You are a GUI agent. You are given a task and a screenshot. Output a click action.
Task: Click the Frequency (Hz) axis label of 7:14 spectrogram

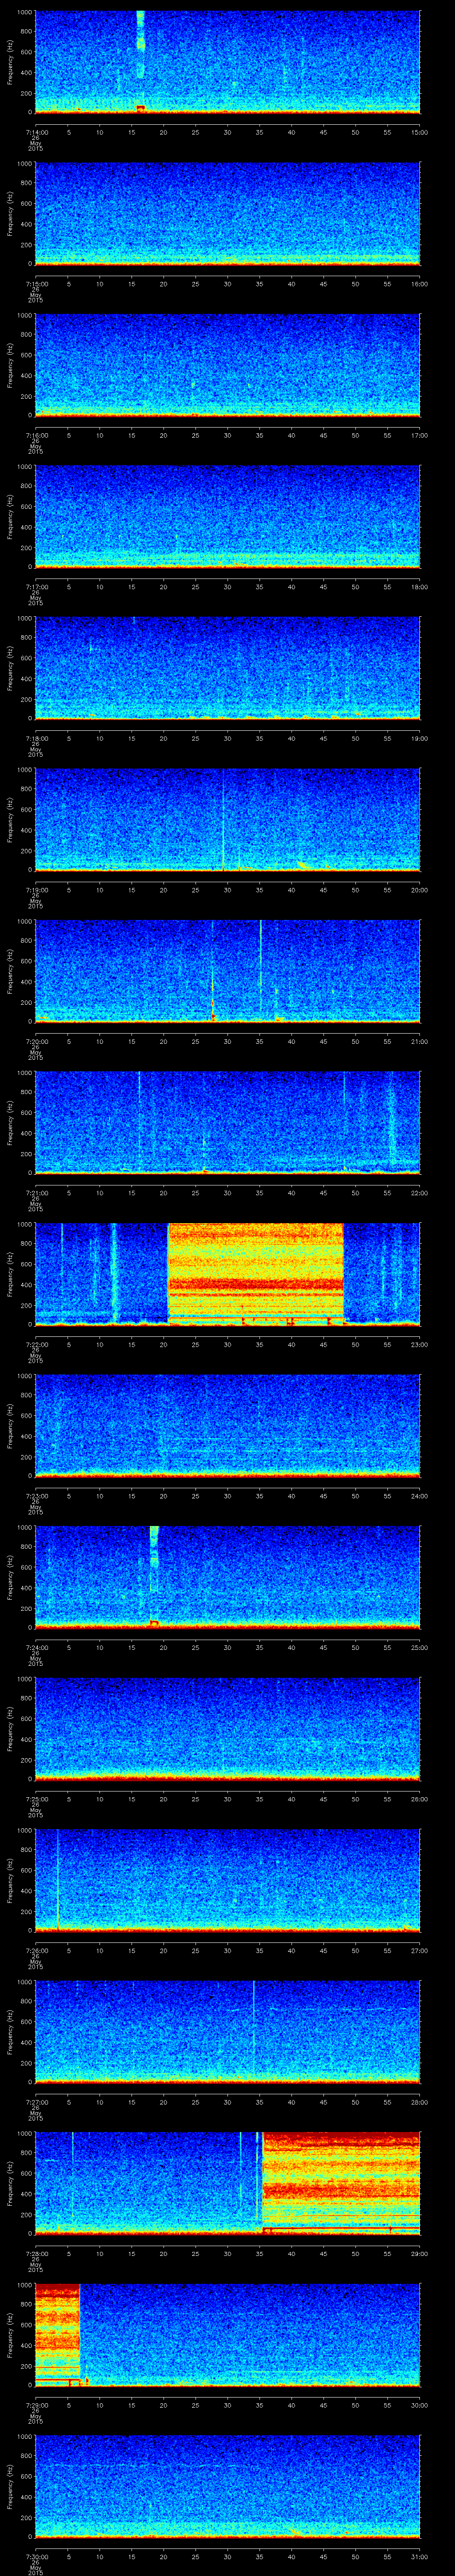10,62
